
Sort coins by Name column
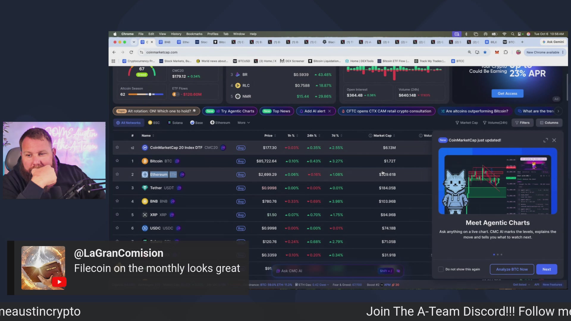click(148, 136)
